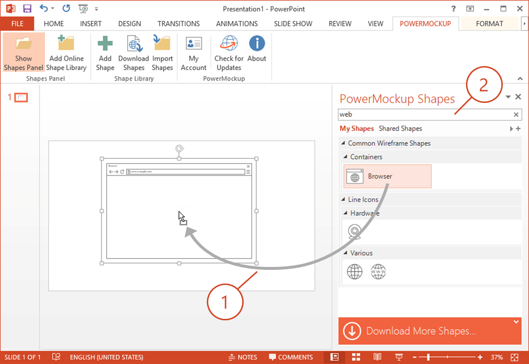Switch to Reading view

coord(378,357)
